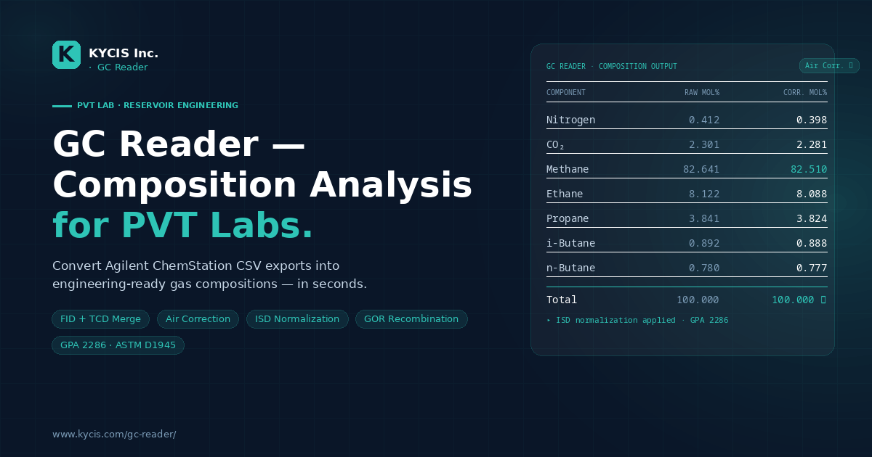Image resolution: width=872 pixels, height=457 pixels.
Task: Click the ISD normalization applied footnote
Action: (x=637, y=320)
